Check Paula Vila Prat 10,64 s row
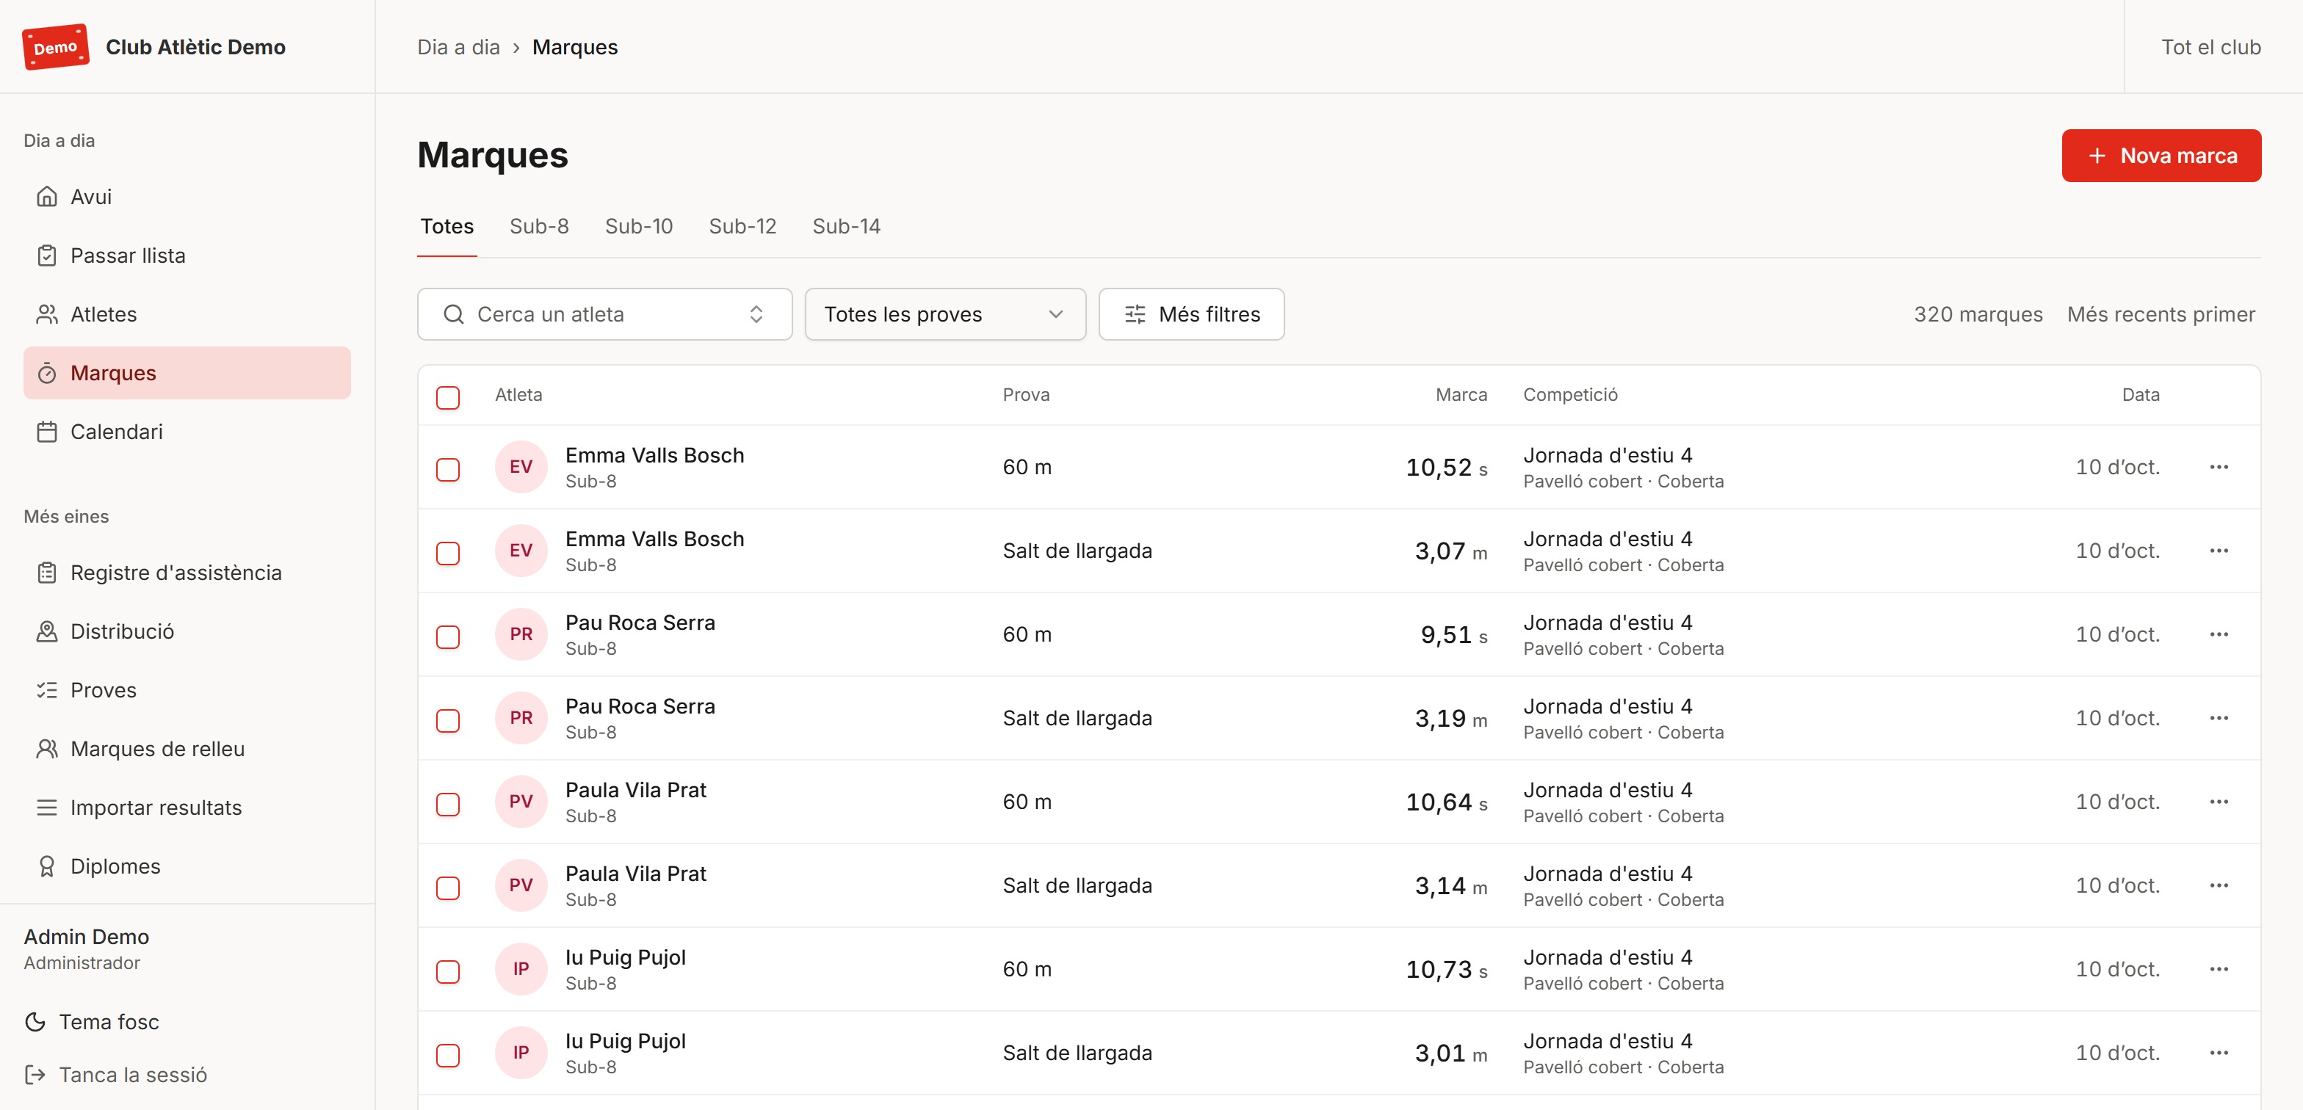This screenshot has height=1110, width=2303. pos(448,805)
